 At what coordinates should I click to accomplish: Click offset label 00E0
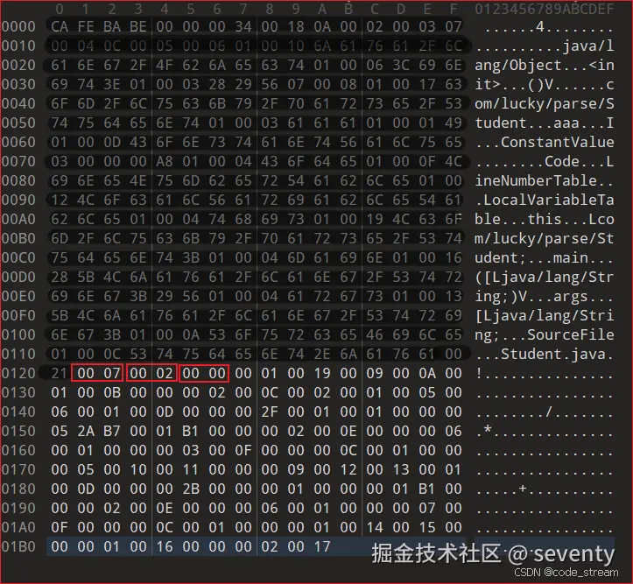tap(18, 296)
